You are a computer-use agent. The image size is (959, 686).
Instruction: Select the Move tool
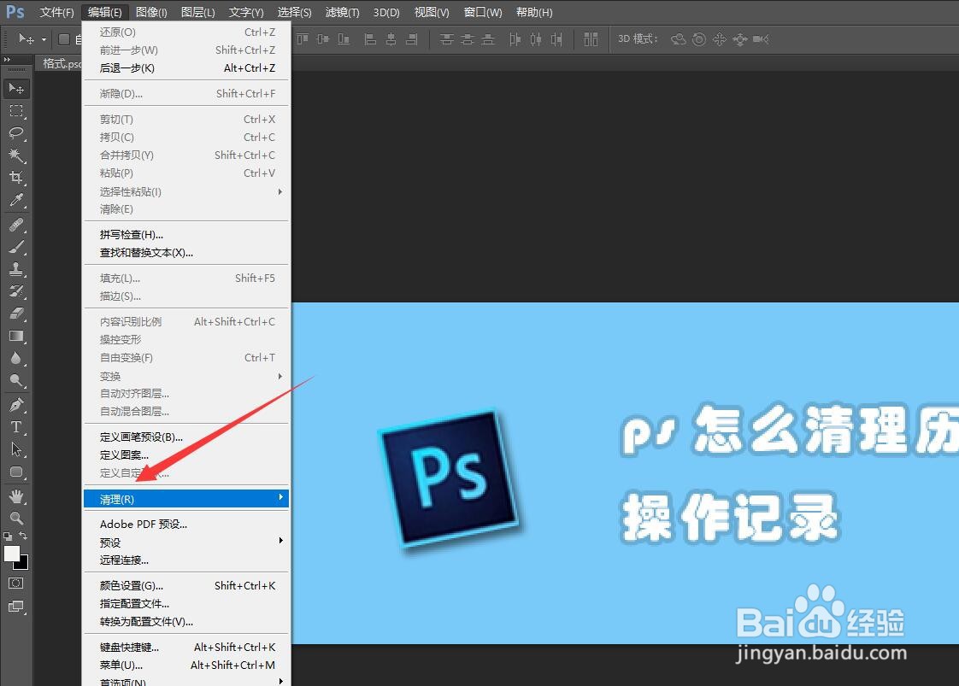tap(17, 88)
